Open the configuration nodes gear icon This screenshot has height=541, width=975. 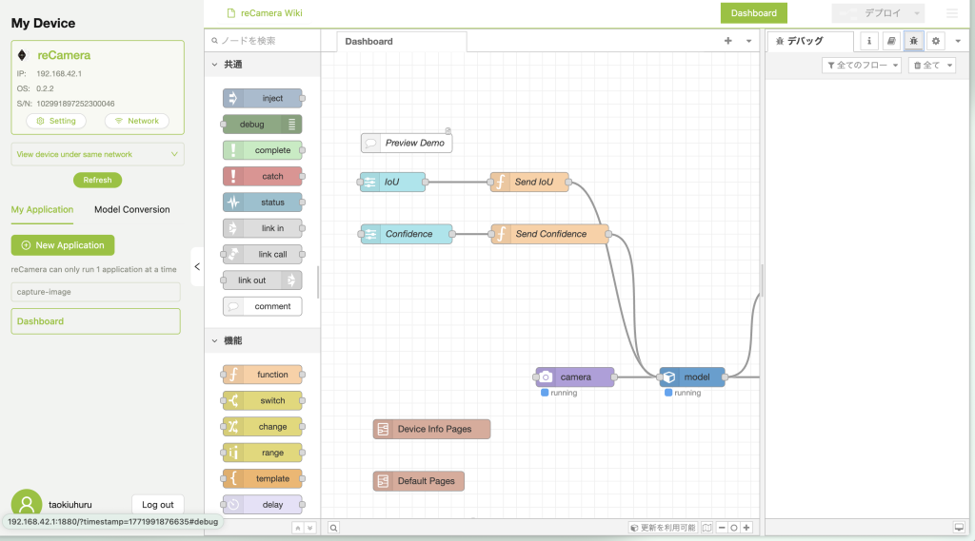pos(936,41)
